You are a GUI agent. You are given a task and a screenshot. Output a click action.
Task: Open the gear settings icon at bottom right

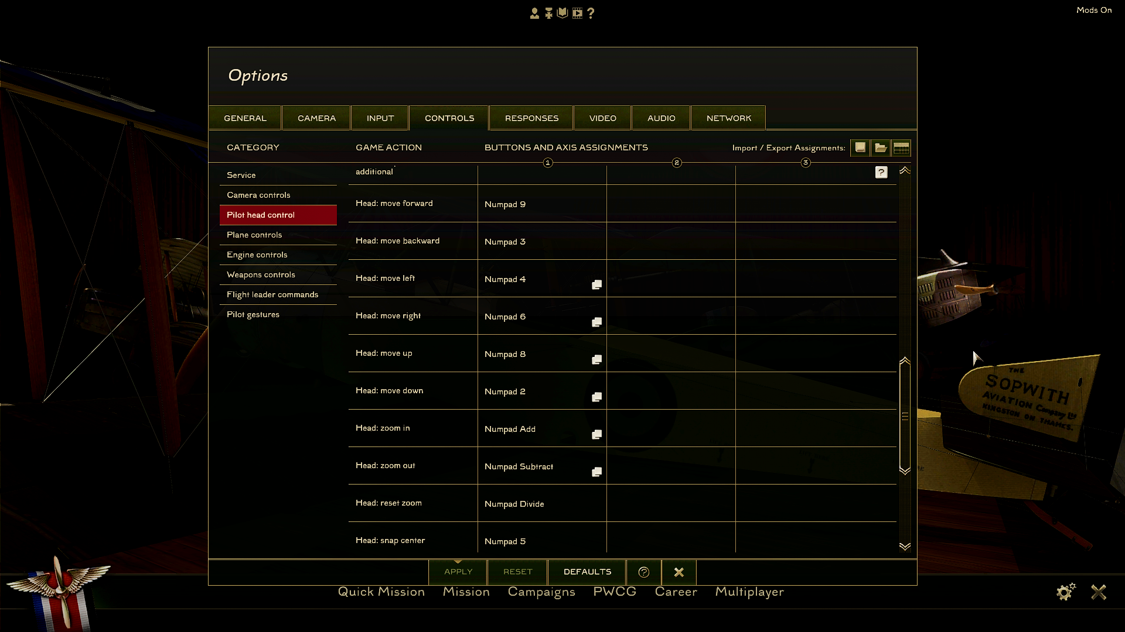click(1066, 592)
